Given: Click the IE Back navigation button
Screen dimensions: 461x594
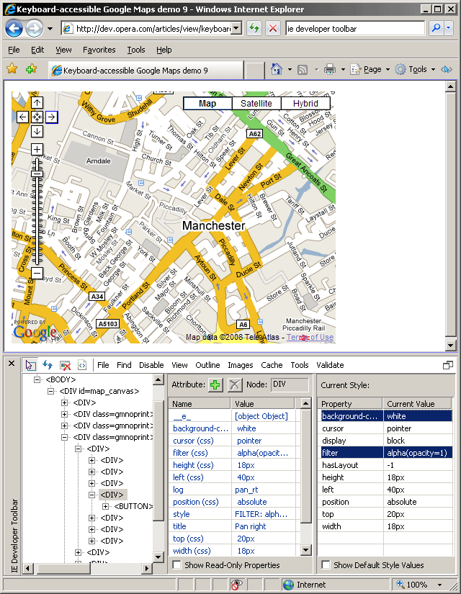Looking at the screenshot, I should coord(14,29).
